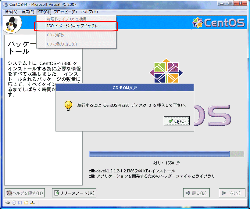250x209 pixels.
Task: Go back with the 戻る(B) button
Action: [x=196, y=193]
